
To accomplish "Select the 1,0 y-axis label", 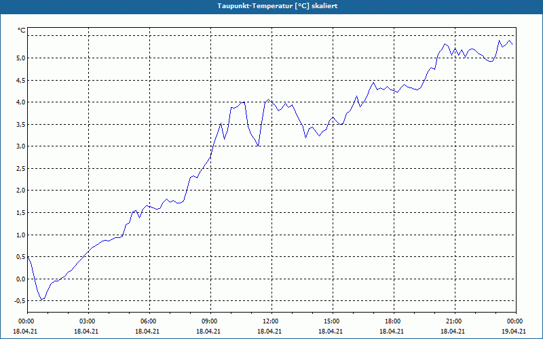I will coord(20,235).
